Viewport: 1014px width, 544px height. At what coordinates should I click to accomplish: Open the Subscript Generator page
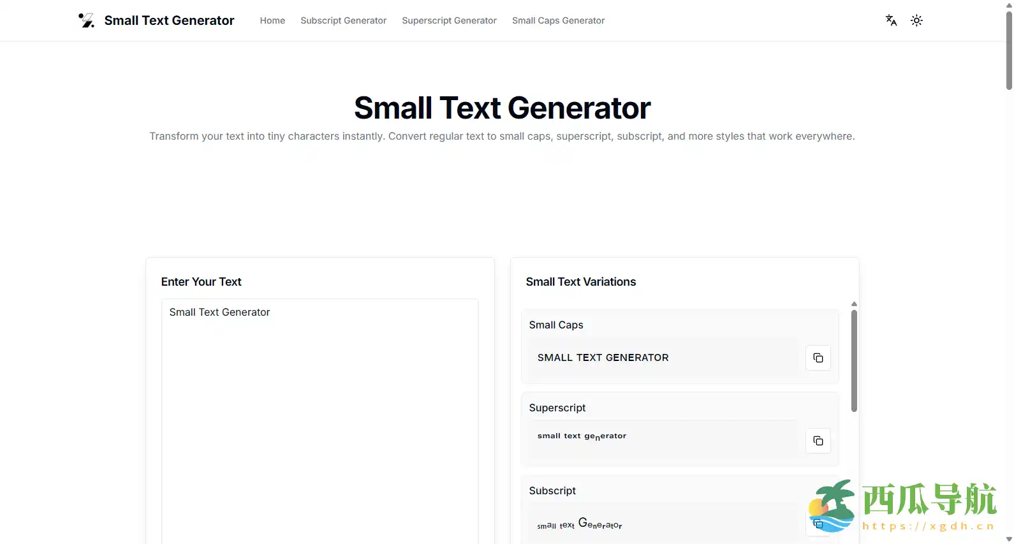(x=343, y=20)
